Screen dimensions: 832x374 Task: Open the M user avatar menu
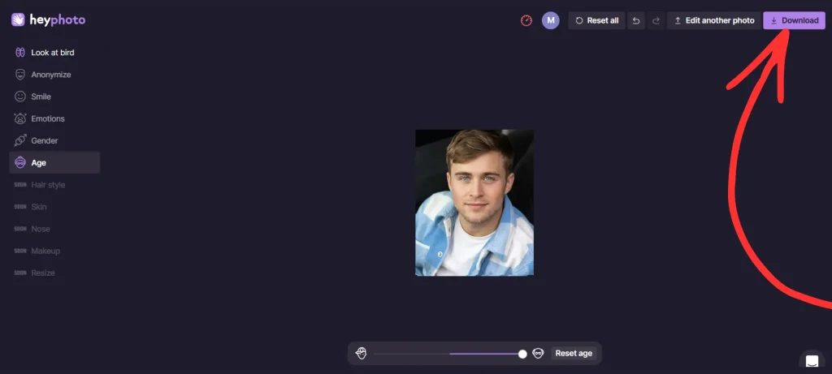[x=551, y=20]
